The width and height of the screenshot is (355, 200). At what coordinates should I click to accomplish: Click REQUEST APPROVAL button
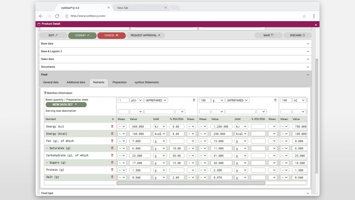click(146, 35)
